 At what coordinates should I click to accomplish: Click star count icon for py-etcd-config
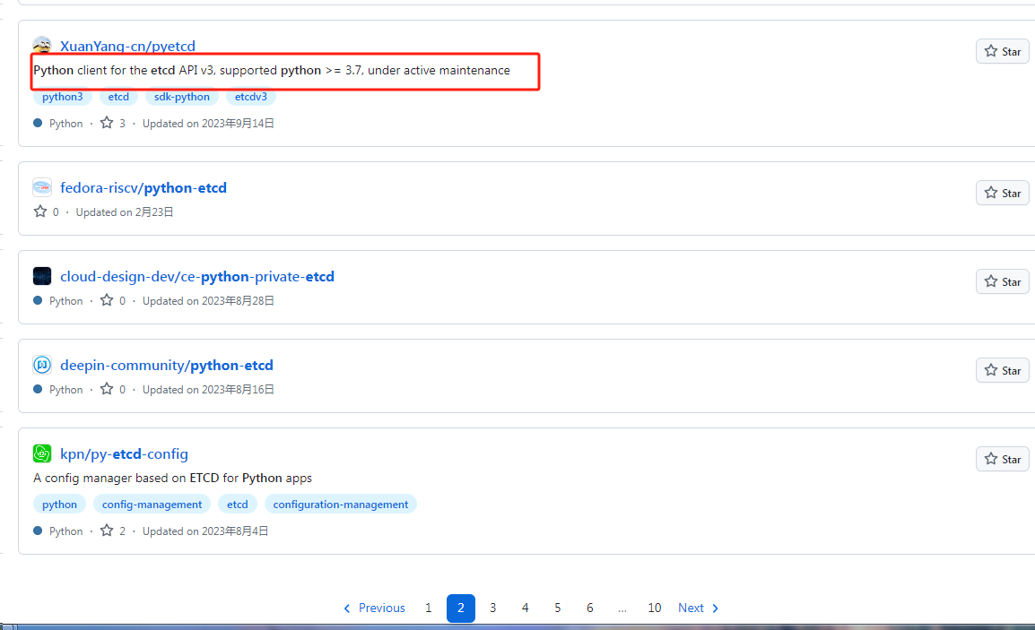coord(107,531)
